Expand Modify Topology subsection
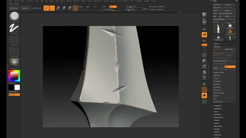This screenshot has height=138, width=246. coord(219,93)
